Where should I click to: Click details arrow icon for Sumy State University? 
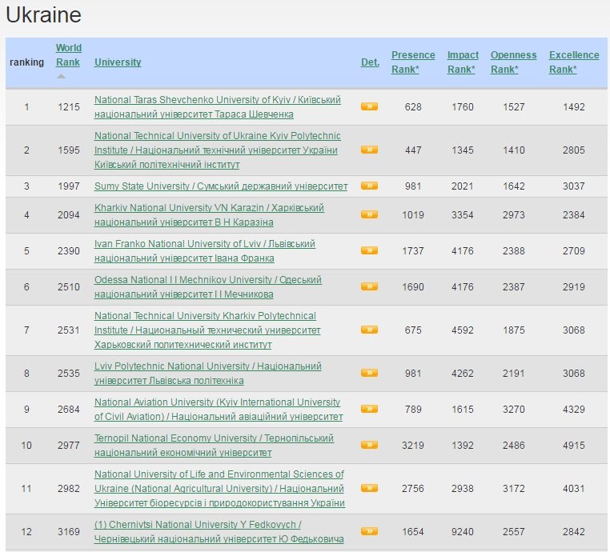click(x=369, y=186)
